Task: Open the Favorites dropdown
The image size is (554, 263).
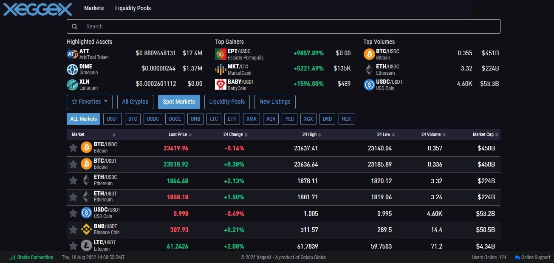Action: [x=89, y=102]
